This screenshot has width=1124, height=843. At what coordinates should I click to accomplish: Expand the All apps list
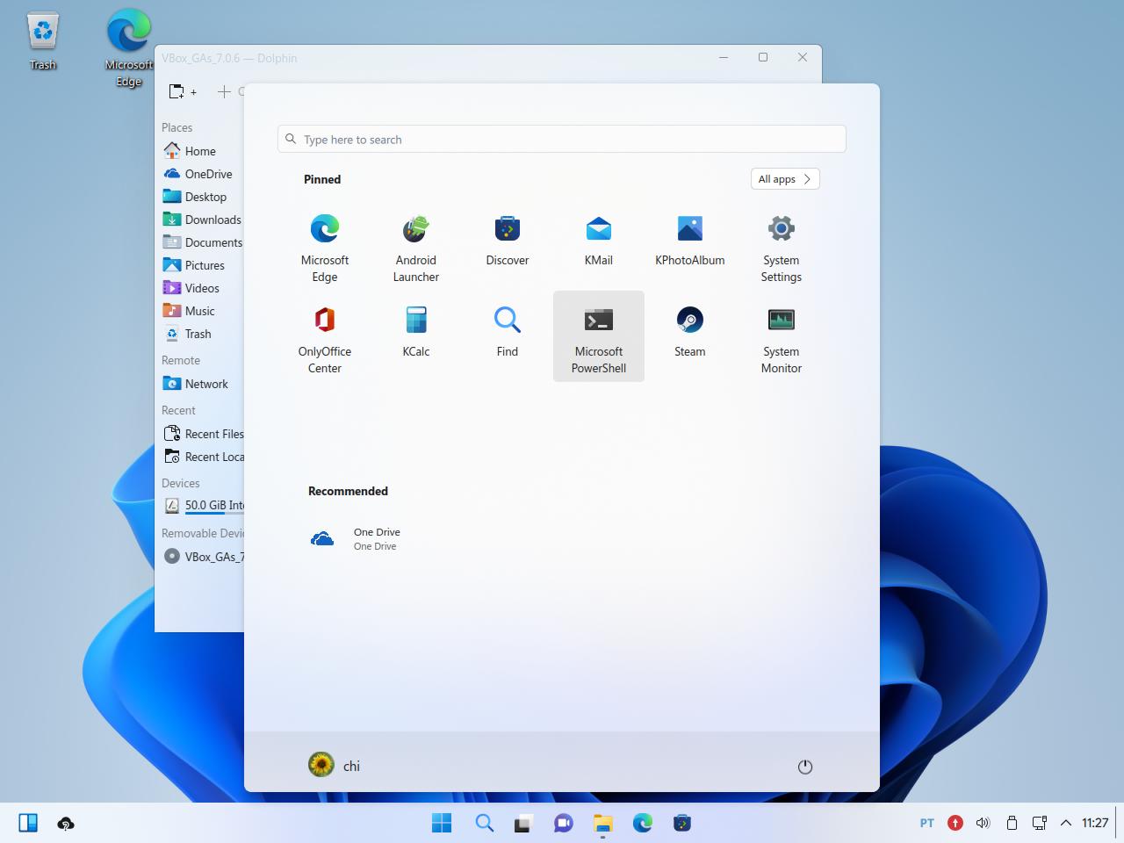785,179
